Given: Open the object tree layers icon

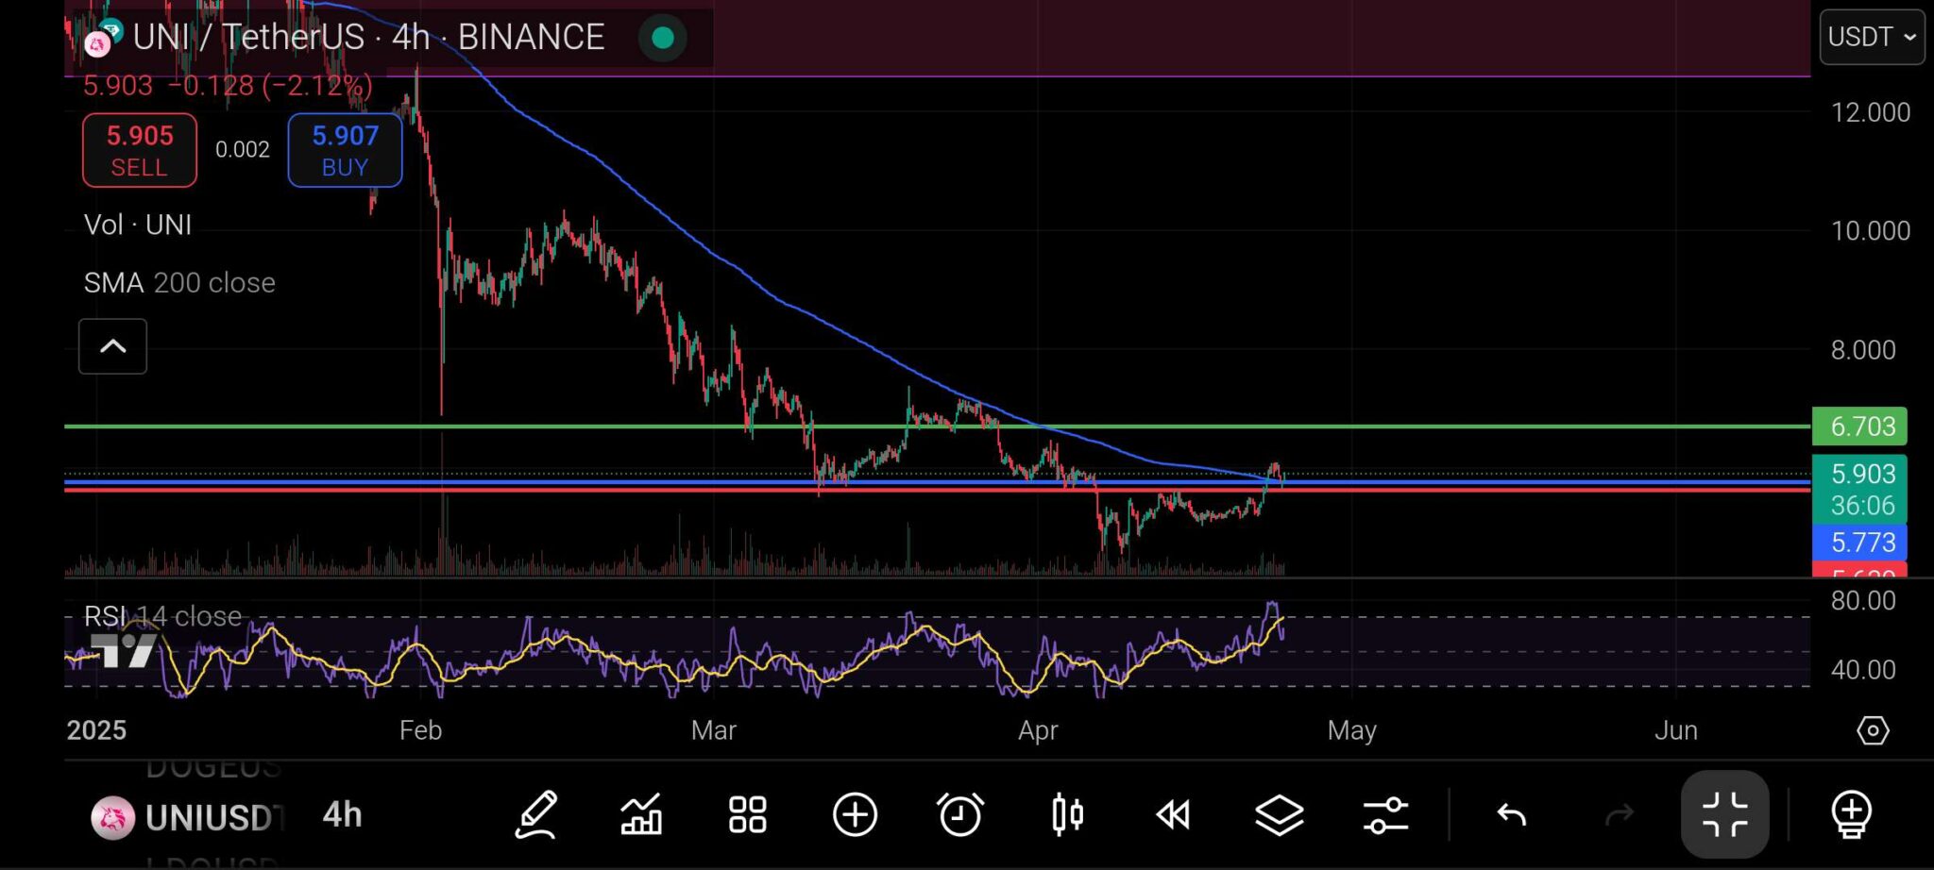Looking at the screenshot, I should tap(1280, 814).
